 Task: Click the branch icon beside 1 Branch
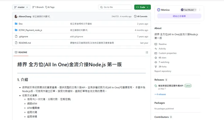[x=33, y=7]
